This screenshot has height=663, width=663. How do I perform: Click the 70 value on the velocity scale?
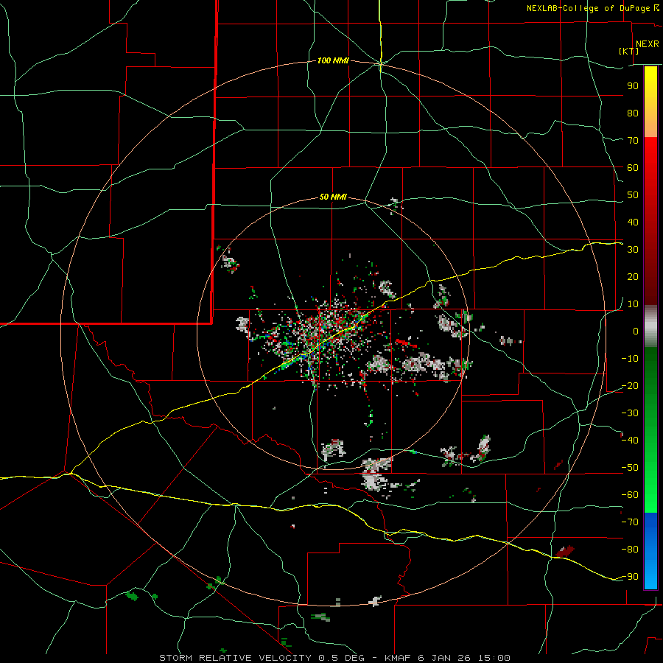coord(633,141)
